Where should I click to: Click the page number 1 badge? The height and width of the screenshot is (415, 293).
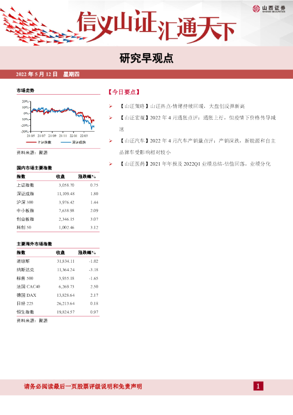(259, 386)
